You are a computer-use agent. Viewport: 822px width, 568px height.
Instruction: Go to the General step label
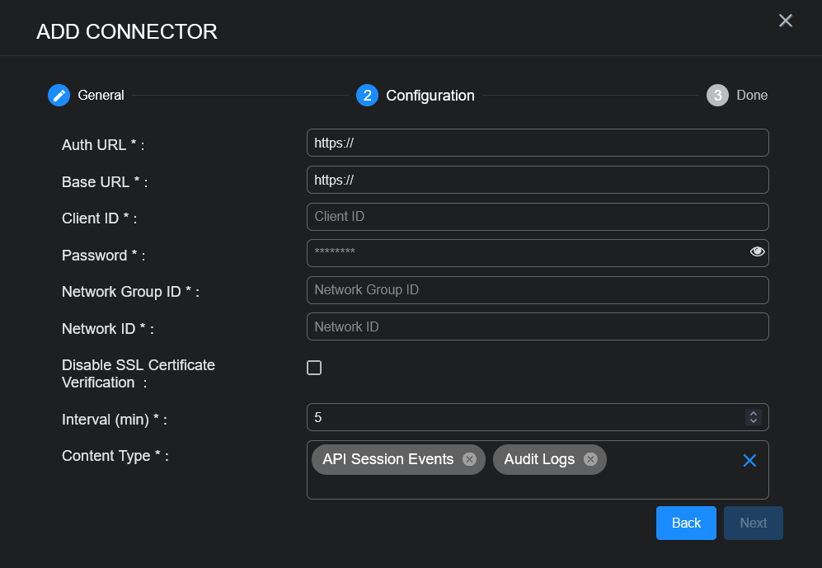101,96
